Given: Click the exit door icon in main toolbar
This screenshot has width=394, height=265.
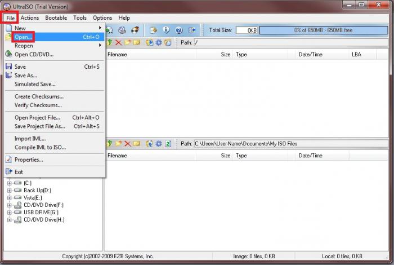Looking at the screenshot, I should point(192,30).
